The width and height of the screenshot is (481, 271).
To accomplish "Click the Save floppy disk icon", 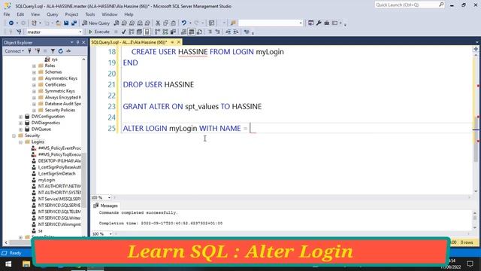I will [66, 23].
